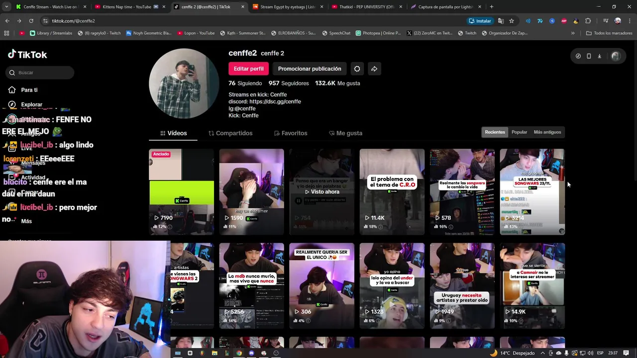Switch to the Me gusta tab

[x=346, y=133]
